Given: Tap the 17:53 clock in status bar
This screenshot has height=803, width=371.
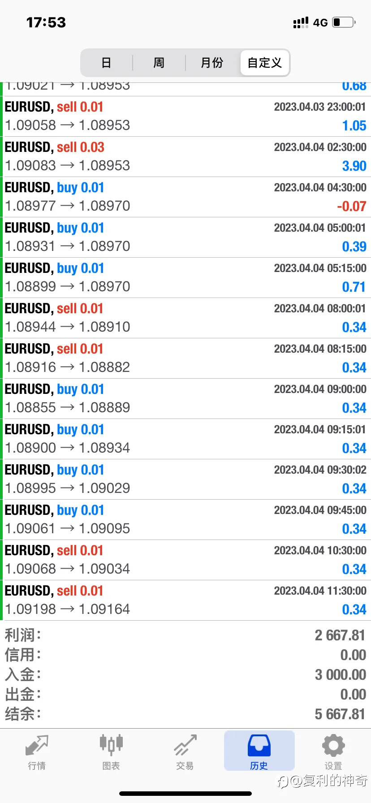Looking at the screenshot, I should click(46, 22).
